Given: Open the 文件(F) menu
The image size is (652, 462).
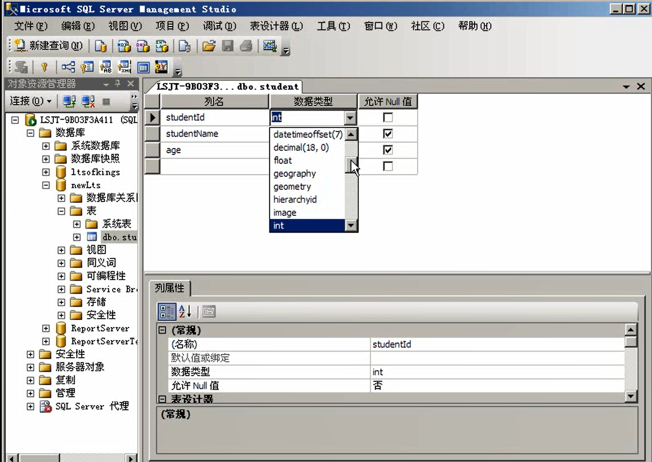Looking at the screenshot, I should pos(31,26).
